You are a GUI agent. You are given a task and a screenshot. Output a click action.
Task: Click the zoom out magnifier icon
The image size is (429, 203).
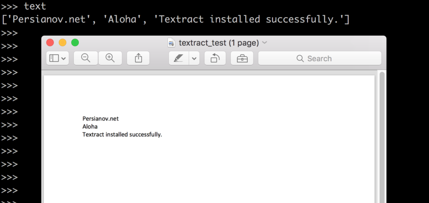(x=85, y=58)
